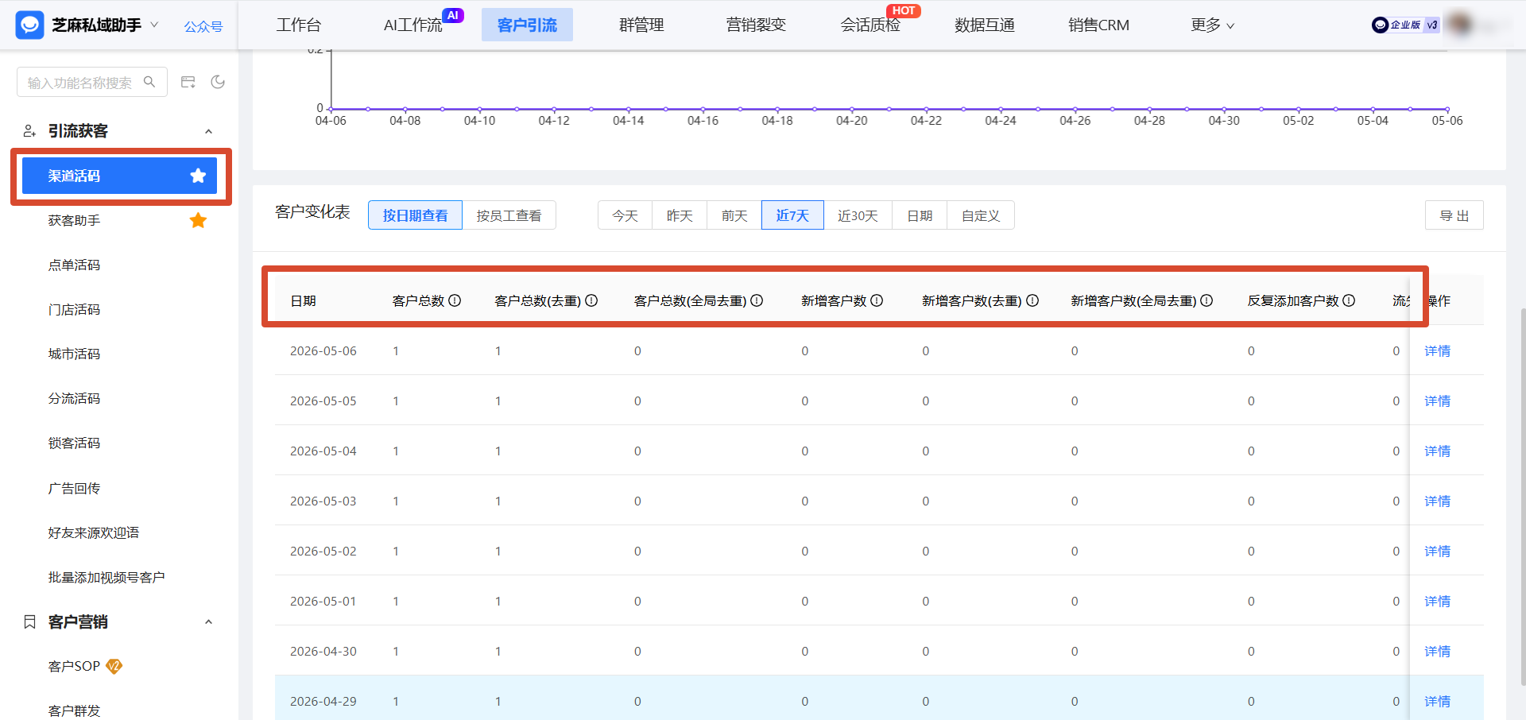Open 城市活码 in the sidebar
The width and height of the screenshot is (1526, 720).
point(74,354)
